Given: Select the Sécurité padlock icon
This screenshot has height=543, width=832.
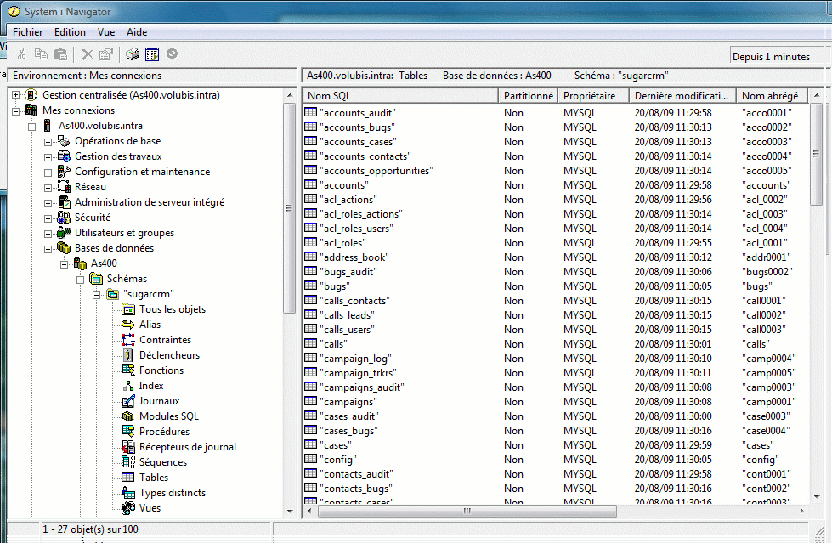Looking at the screenshot, I should point(64,218).
